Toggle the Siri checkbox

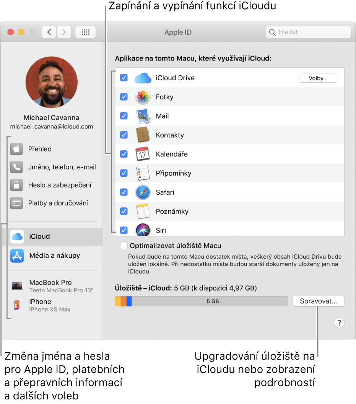(x=124, y=230)
